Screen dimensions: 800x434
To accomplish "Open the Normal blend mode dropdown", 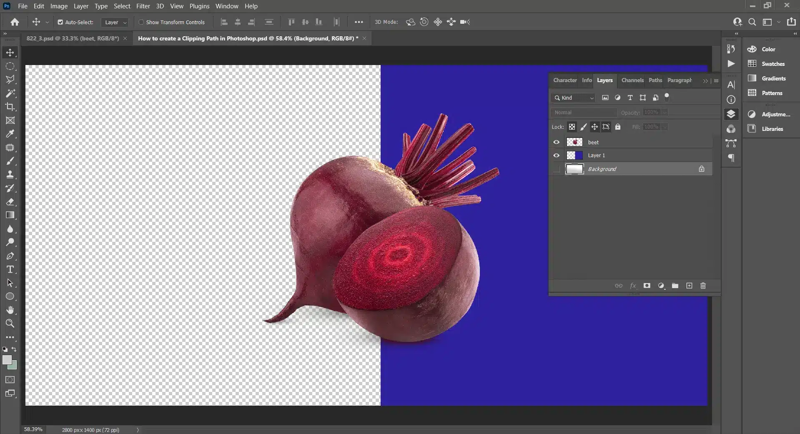I will (584, 112).
